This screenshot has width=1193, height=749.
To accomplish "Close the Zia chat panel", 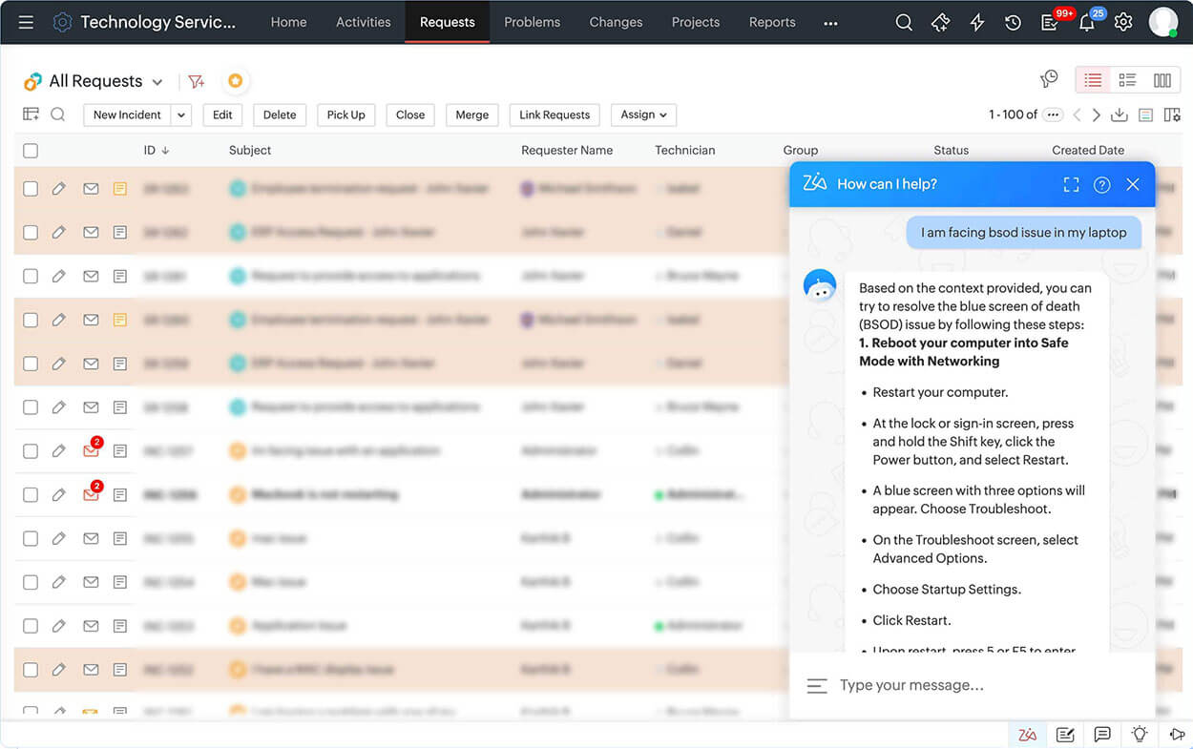I will (1133, 184).
